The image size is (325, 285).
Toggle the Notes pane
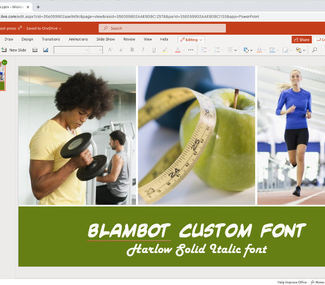pos(317,282)
